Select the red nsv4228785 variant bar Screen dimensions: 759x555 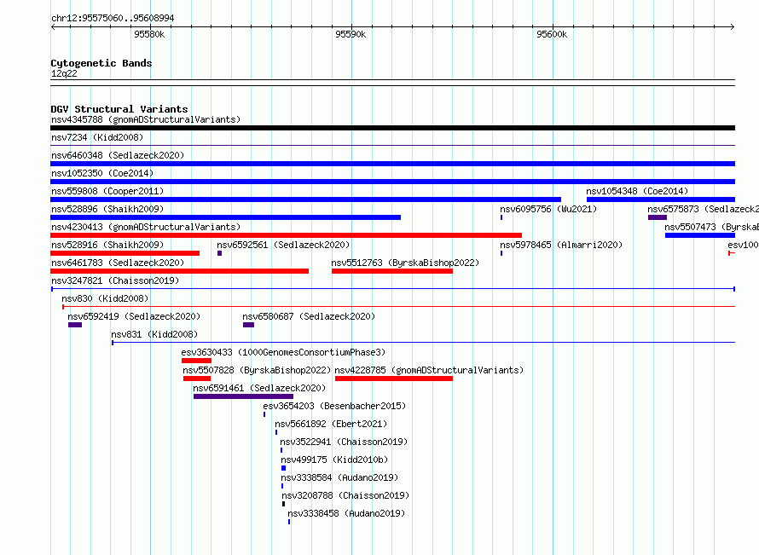pyautogui.click(x=394, y=379)
